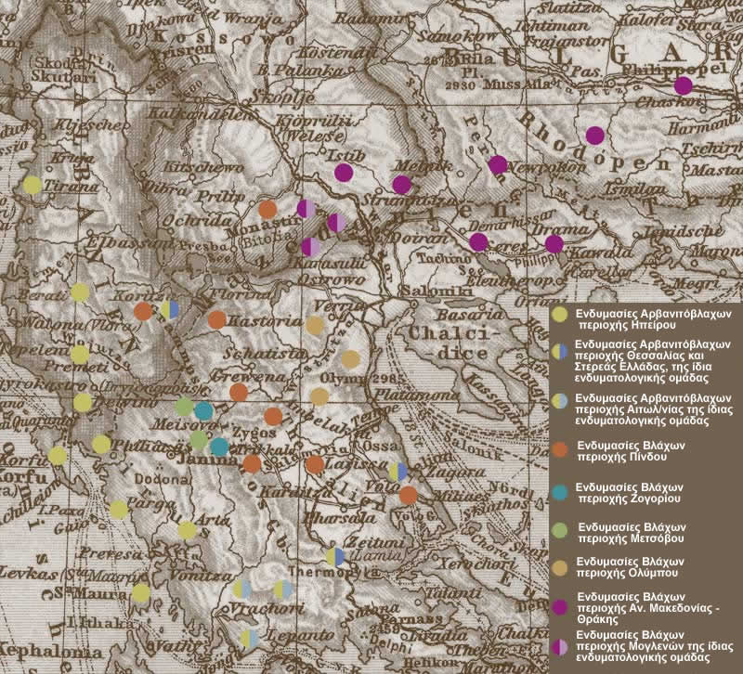The image size is (743, 674).
Task: Select the legend swatch for Αιτωλ/νίας
Action: [x=560, y=401]
